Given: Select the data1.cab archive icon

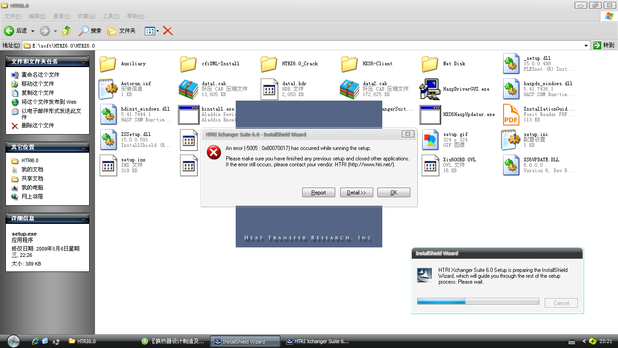Looking at the screenshot, I should tap(188, 89).
